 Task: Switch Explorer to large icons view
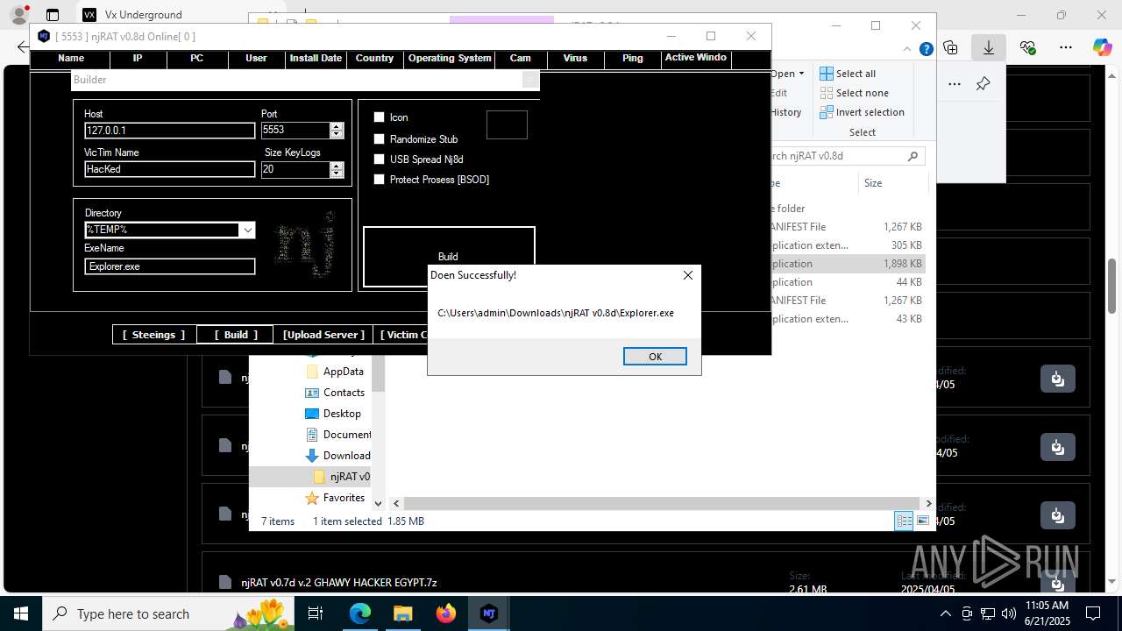point(923,521)
